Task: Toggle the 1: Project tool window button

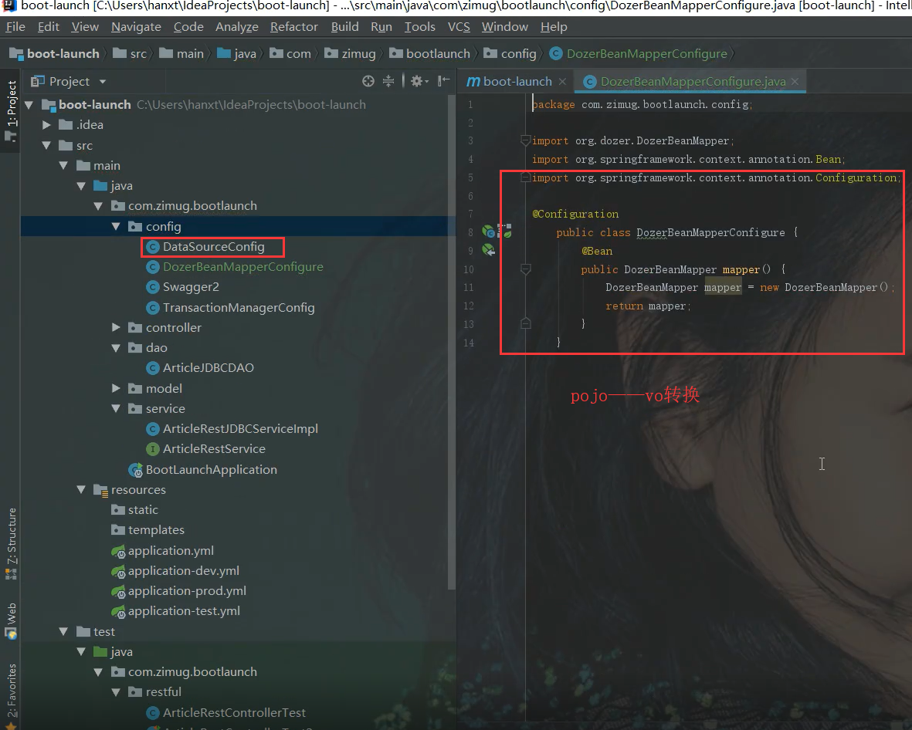Action: click(x=11, y=110)
